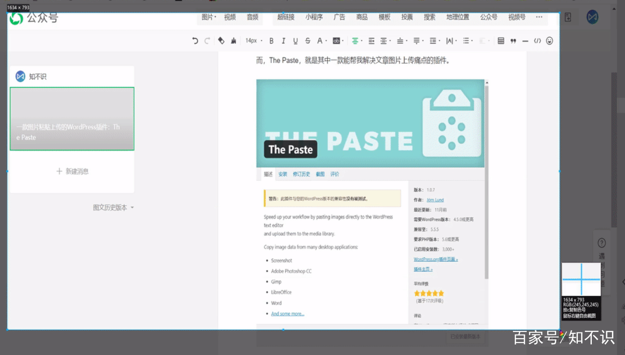Click the help question mark icon
The width and height of the screenshot is (625, 355).
click(602, 243)
